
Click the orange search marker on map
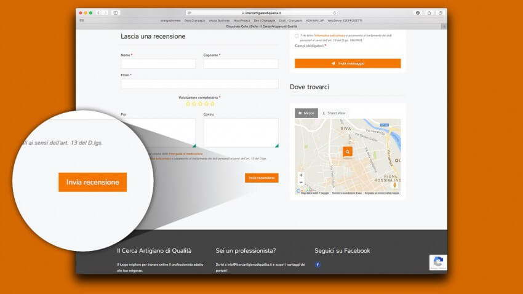pyautogui.click(x=348, y=151)
